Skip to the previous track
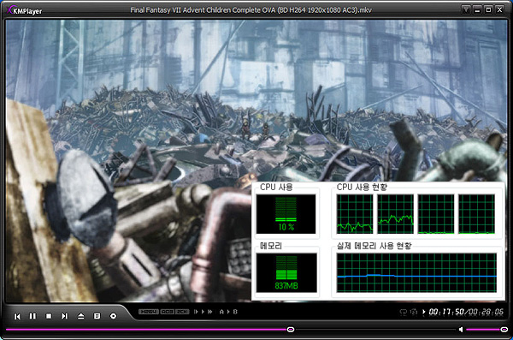The image size is (513, 340). (17, 316)
